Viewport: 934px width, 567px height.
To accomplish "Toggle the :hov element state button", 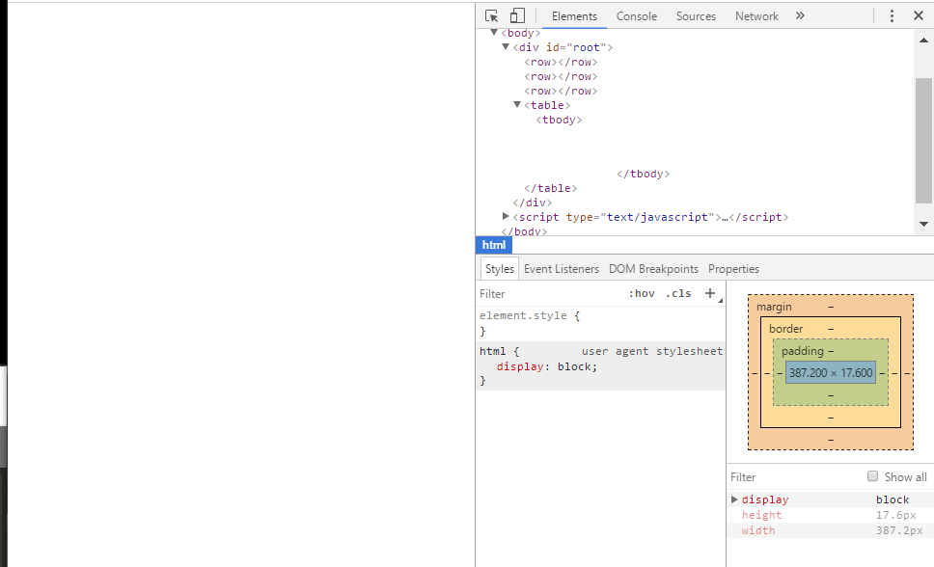I will [642, 293].
